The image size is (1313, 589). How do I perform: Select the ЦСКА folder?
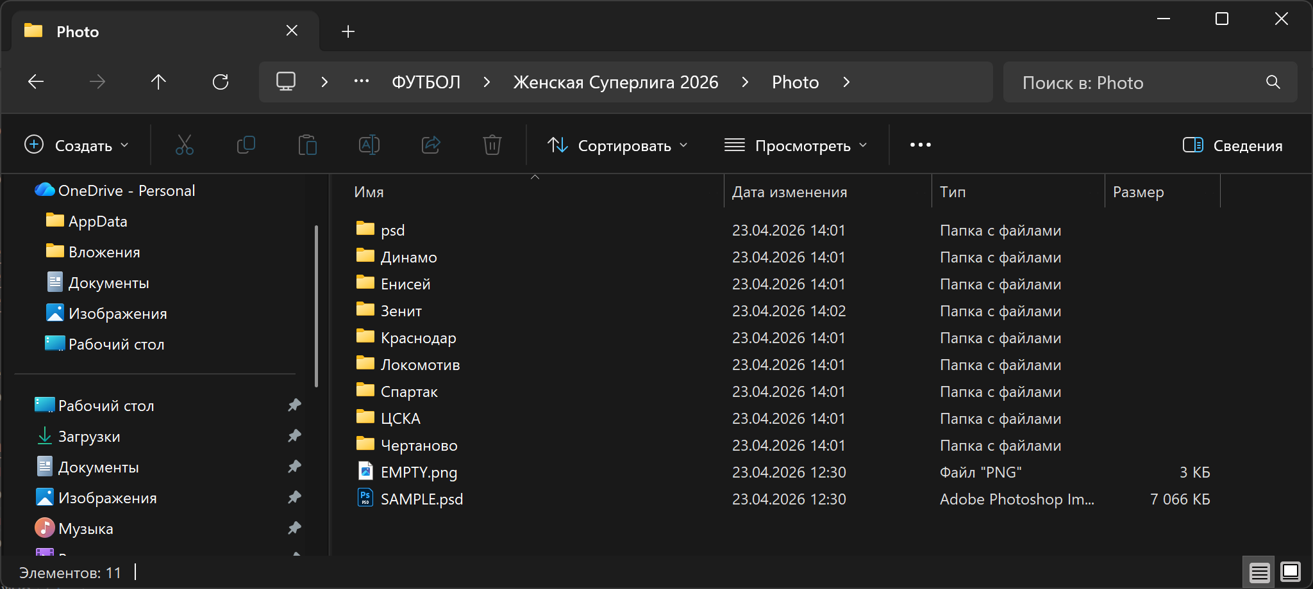click(400, 418)
